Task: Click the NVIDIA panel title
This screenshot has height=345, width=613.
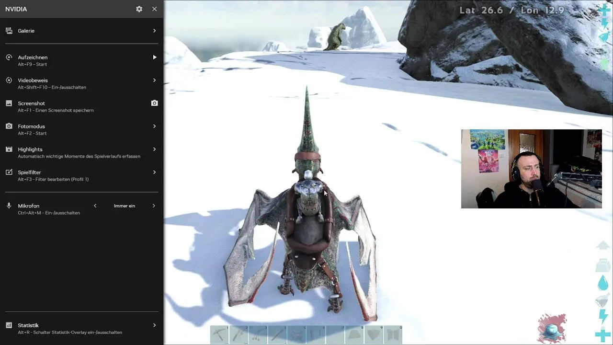Action: 16,9
